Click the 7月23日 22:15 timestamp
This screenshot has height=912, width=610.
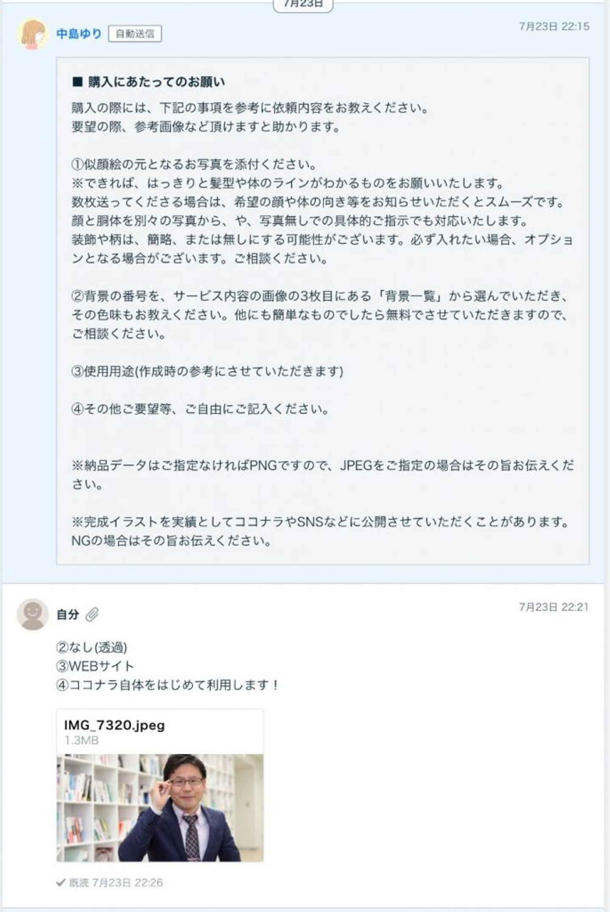554,27
